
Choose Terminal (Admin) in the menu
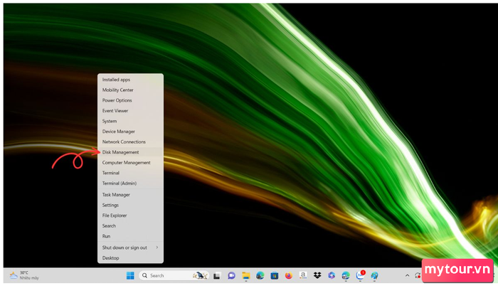point(120,183)
